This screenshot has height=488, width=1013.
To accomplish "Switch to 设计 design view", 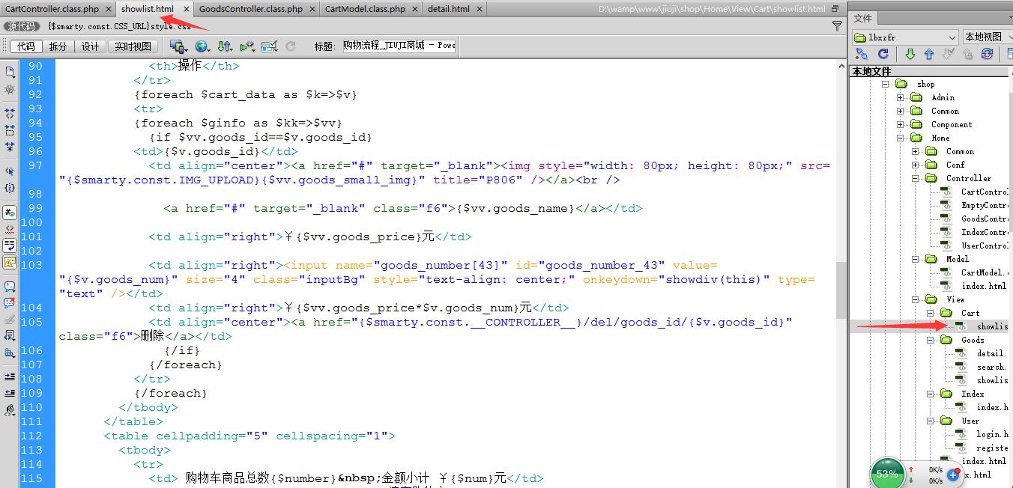I will 90,46.
